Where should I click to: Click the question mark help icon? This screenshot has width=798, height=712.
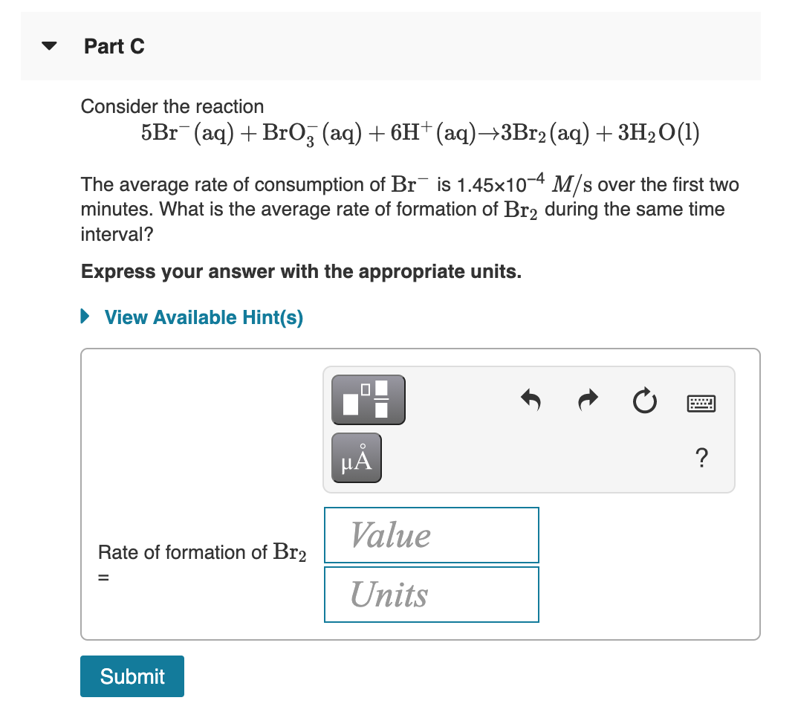700,459
